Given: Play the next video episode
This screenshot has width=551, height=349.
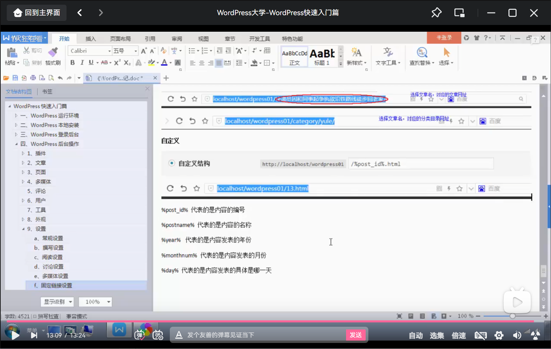Looking at the screenshot, I should tap(34, 335).
